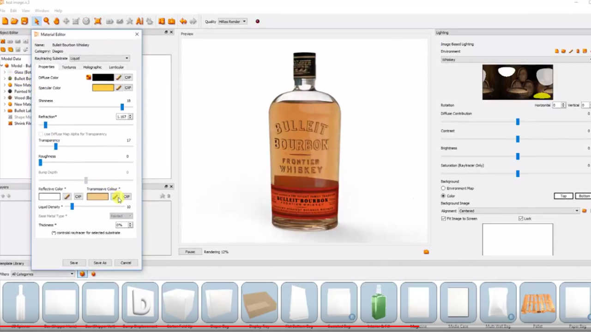
Task: Select the cardboard Display Tray template
Action: coord(259,303)
